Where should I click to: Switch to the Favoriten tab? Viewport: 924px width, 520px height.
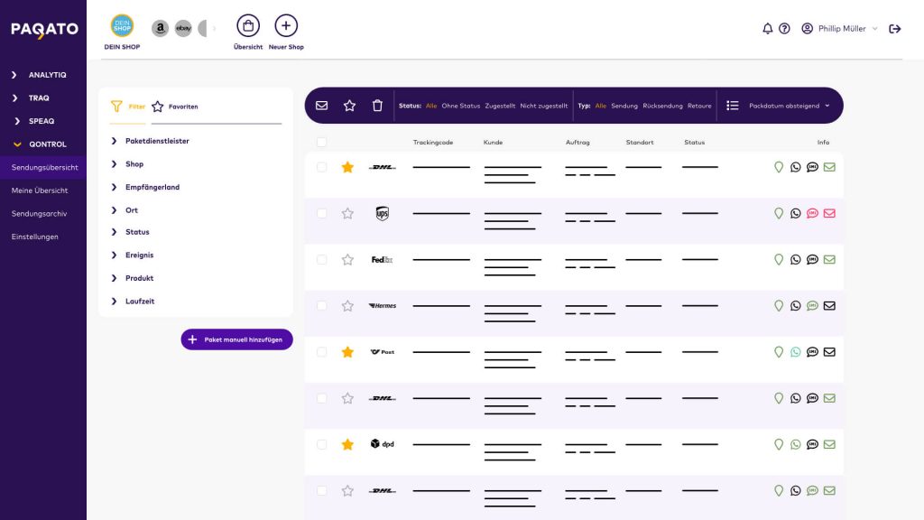175,107
